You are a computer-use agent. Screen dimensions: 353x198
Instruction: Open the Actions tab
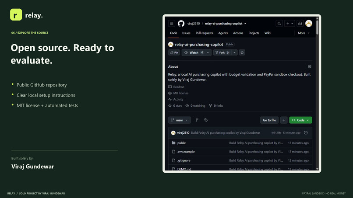pos(238,33)
